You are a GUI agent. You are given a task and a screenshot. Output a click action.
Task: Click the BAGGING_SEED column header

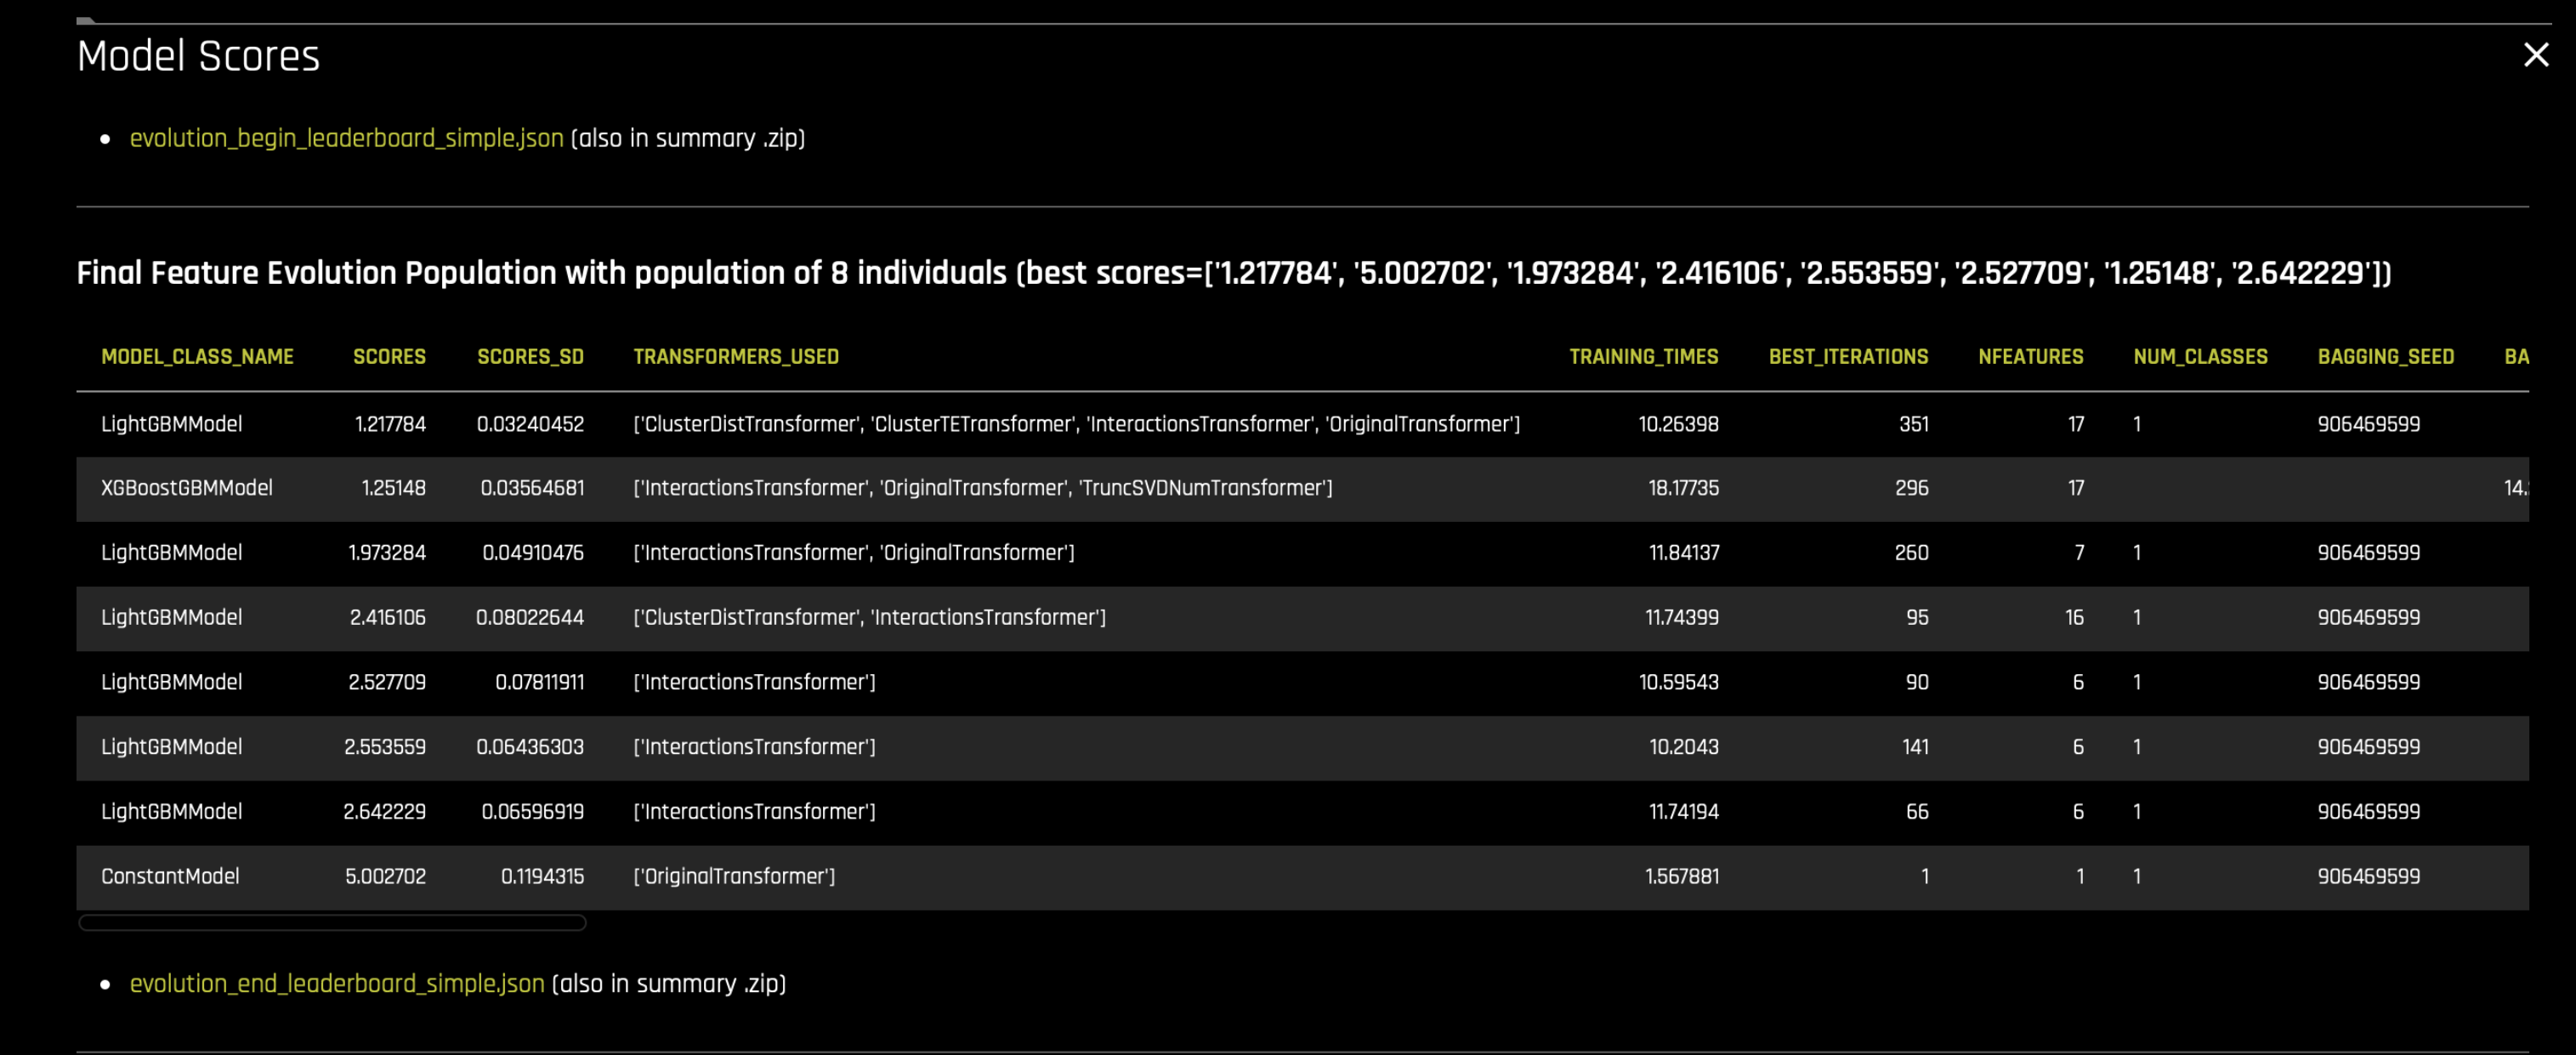coord(2385,357)
